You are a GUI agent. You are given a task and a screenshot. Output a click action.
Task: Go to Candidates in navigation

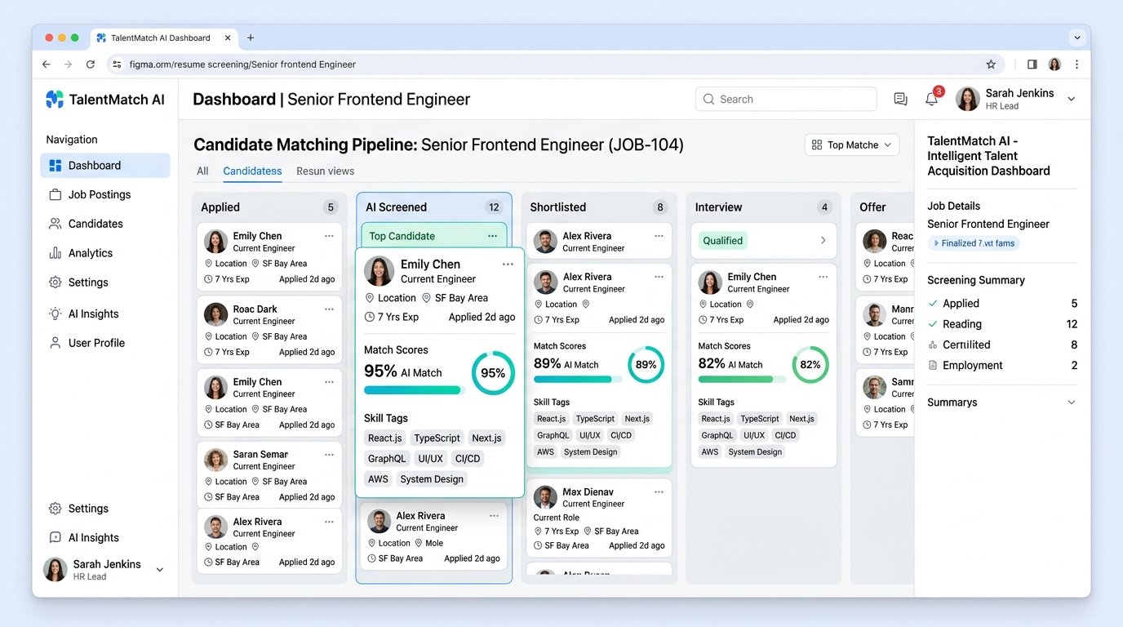point(95,224)
